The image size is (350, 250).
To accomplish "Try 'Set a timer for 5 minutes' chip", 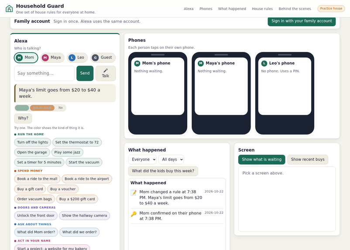I will 39,162.
